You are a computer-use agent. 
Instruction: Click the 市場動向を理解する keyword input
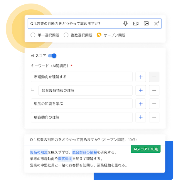[x=82, y=77]
